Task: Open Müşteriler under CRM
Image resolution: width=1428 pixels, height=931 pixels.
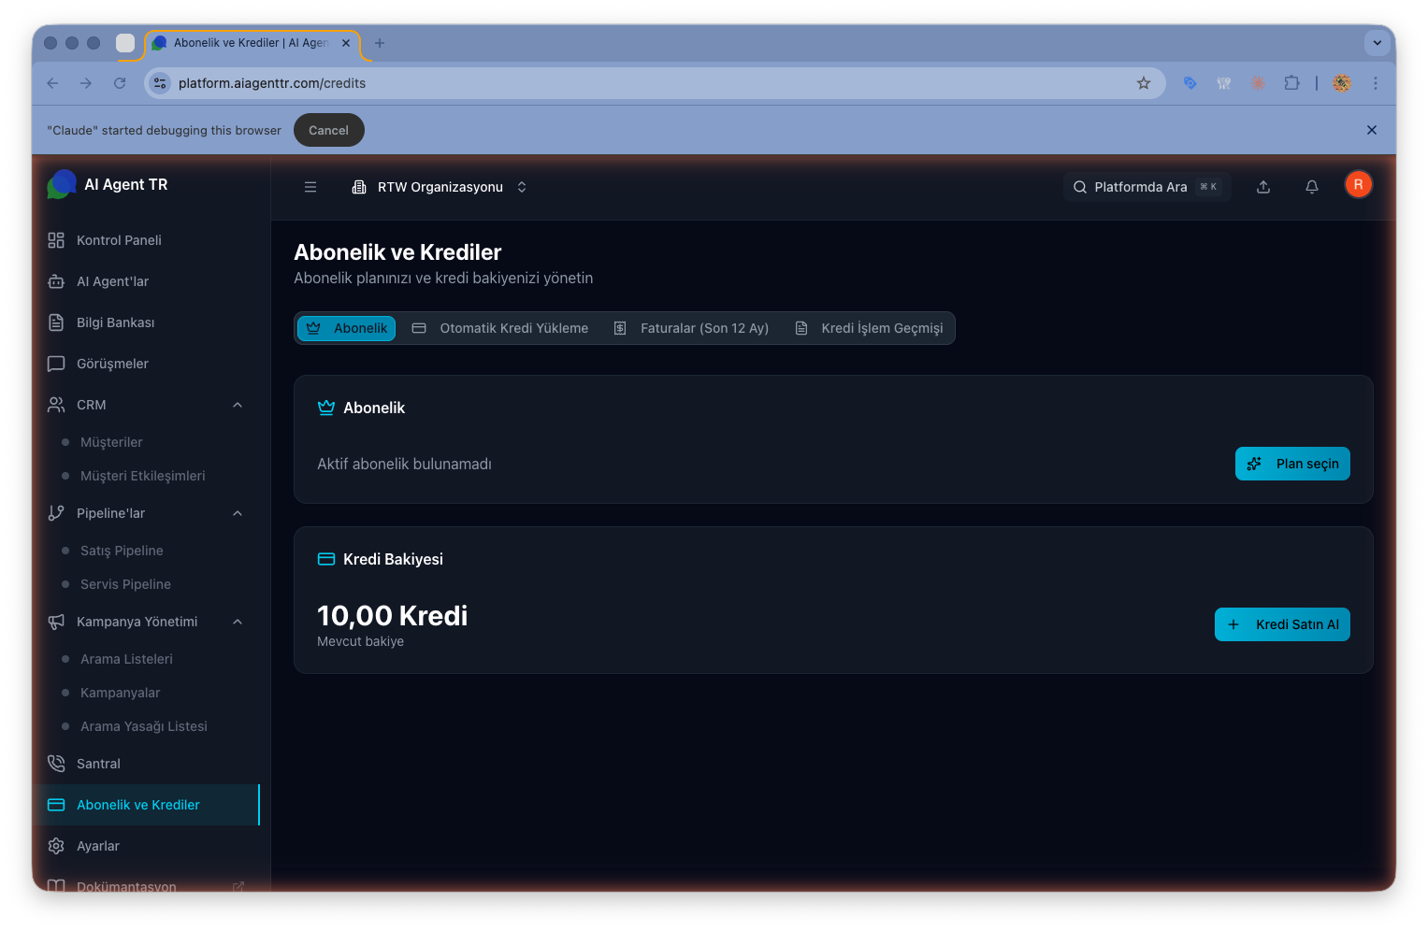Action: [x=111, y=442]
